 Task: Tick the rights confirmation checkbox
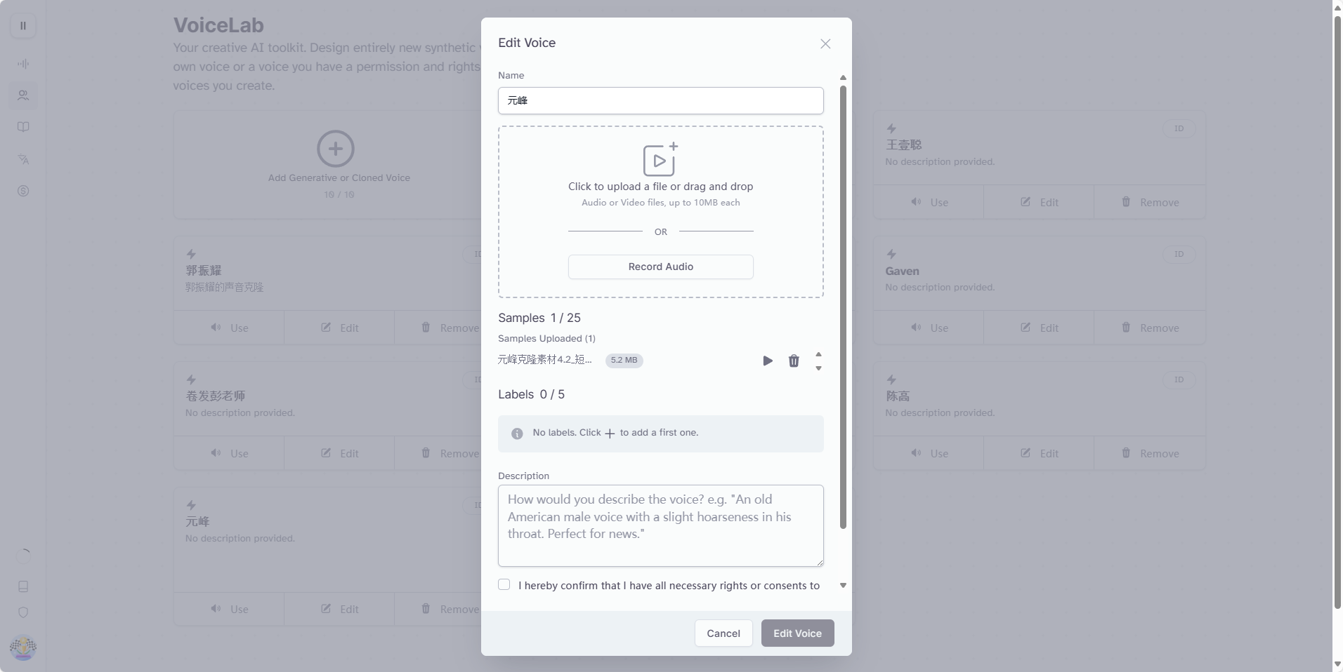(x=504, y=584)
